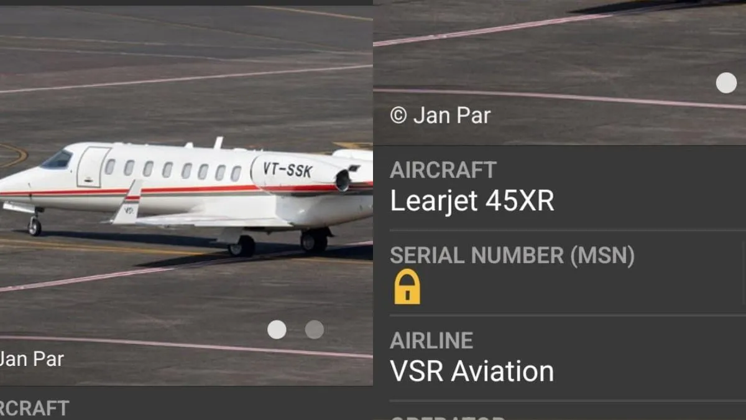Select the first white carousel dot on the jet photo
The height and width of the screenshot is (420, 746).
(x=277, y=330)
